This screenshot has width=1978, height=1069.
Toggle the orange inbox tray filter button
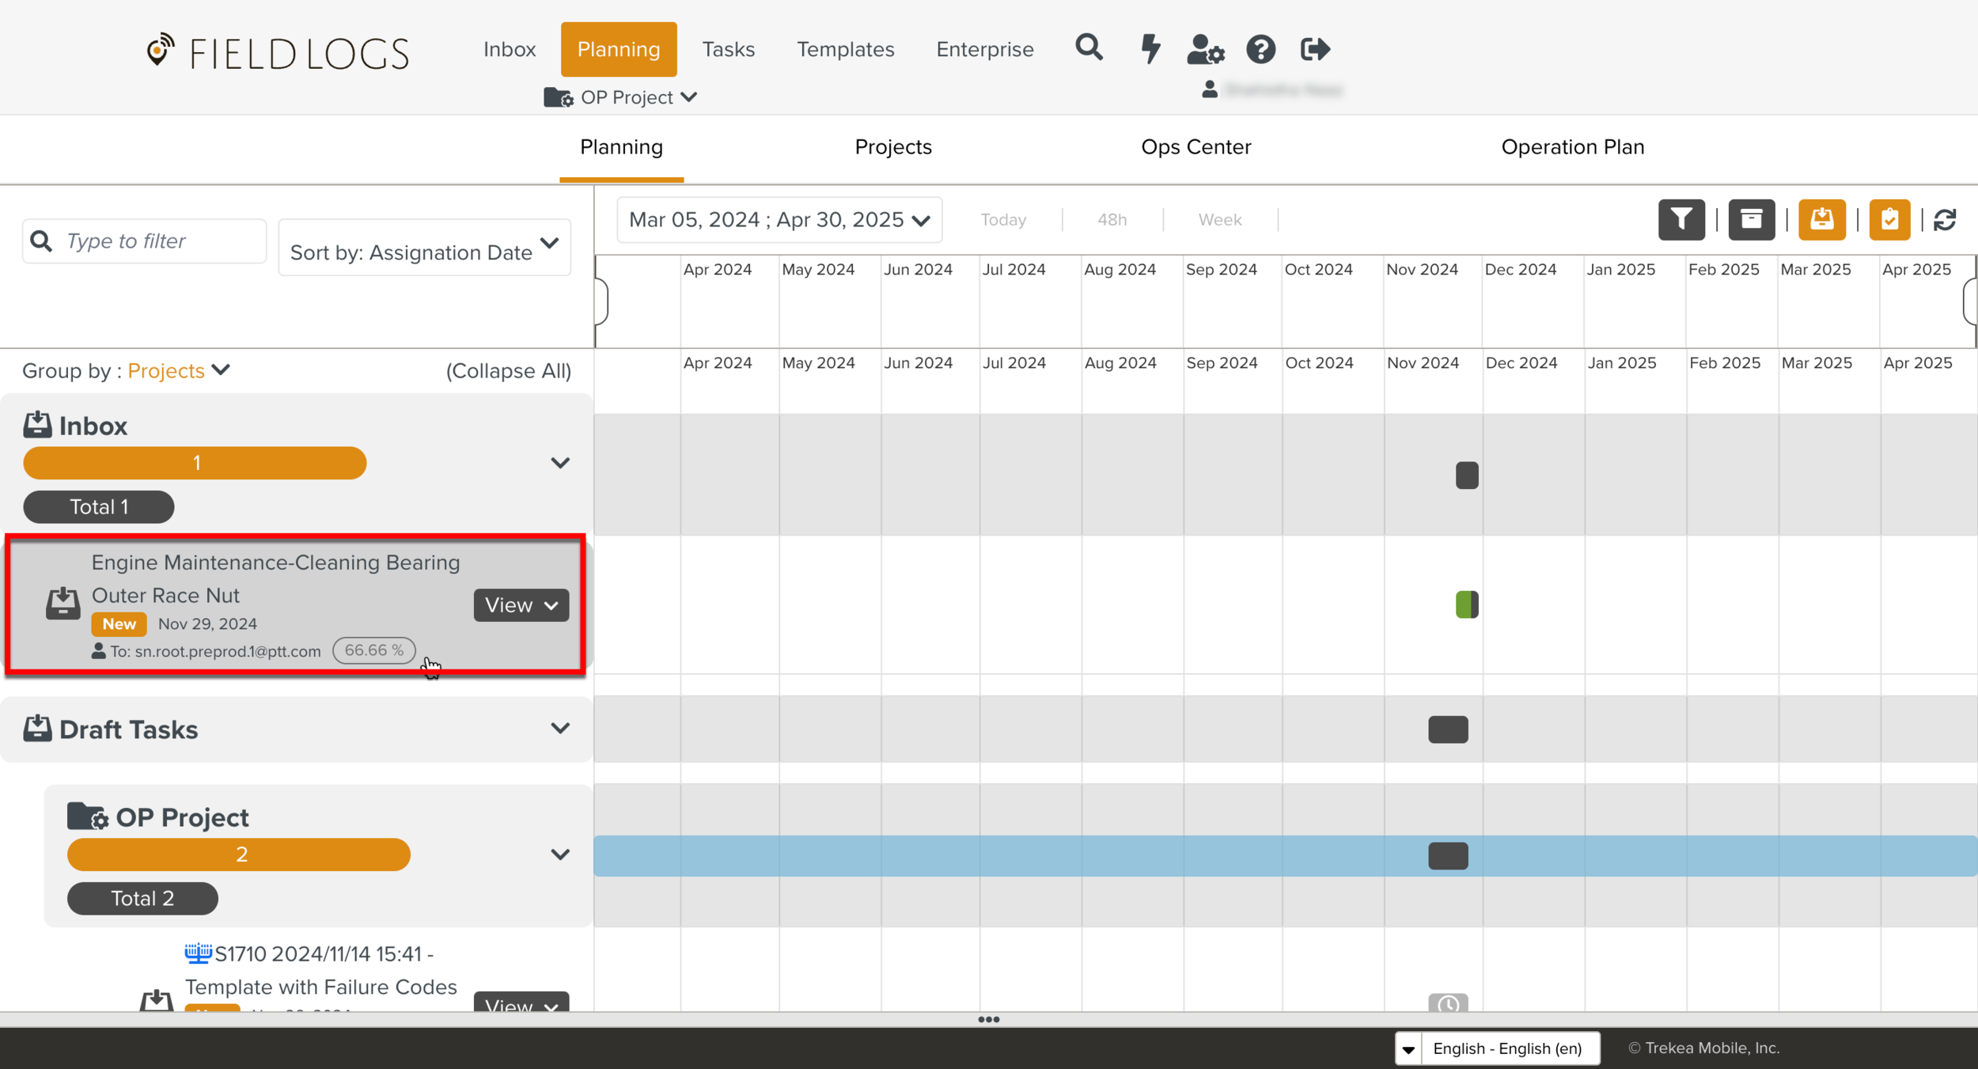pyautogui.click(x=1821, y=219)
